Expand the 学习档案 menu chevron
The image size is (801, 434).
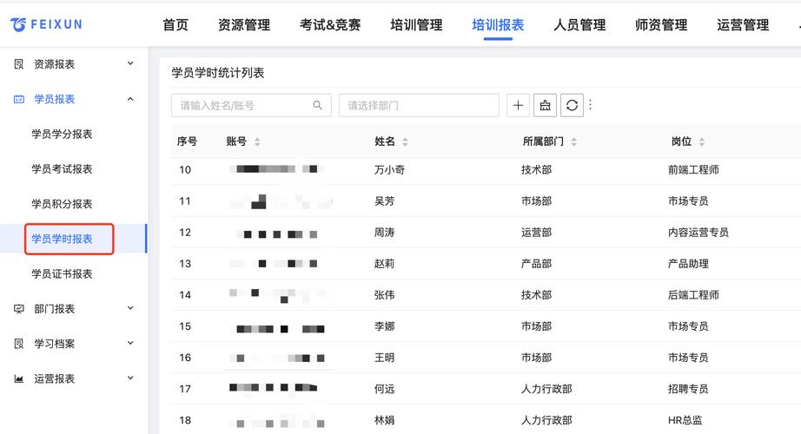pos(130,343)
